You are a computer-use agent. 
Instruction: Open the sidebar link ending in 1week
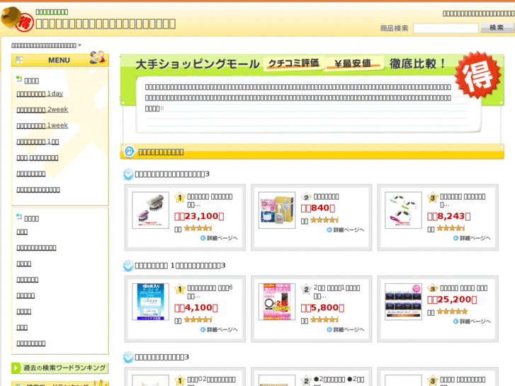[43, 125]
